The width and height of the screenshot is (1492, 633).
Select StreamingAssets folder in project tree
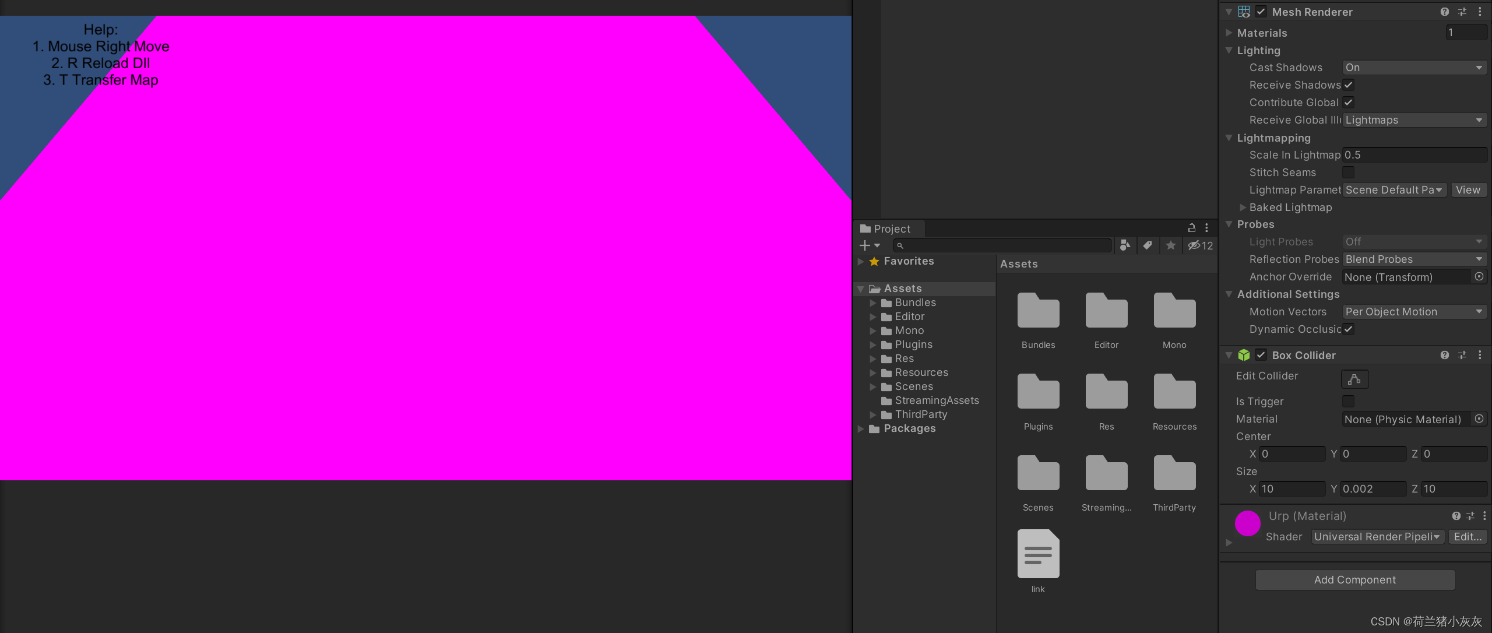pos(937,400)
